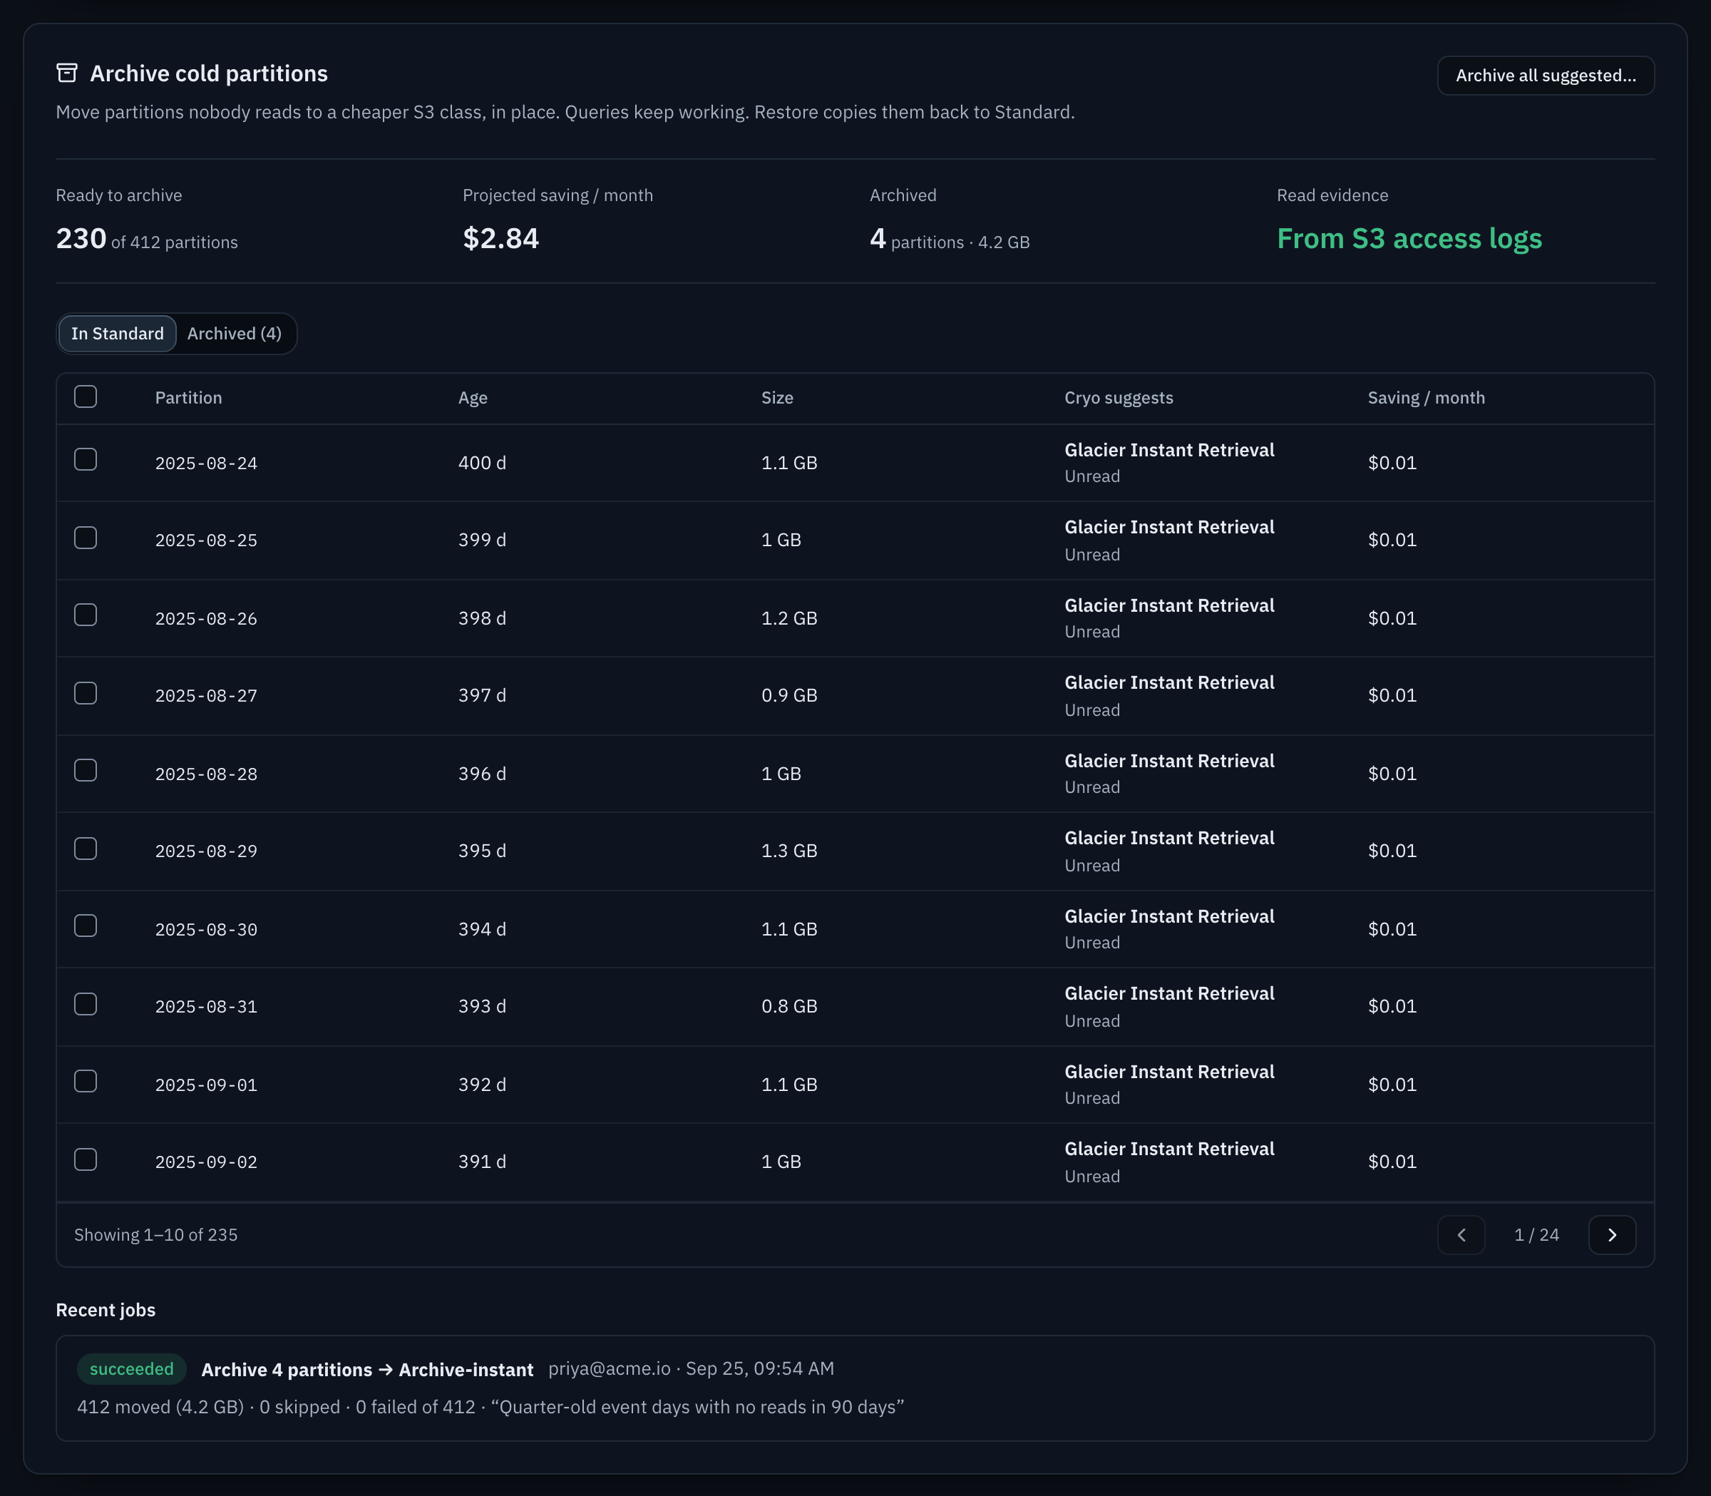
Task: Switch to the In Standard tab
Action: tap(117, 333)
